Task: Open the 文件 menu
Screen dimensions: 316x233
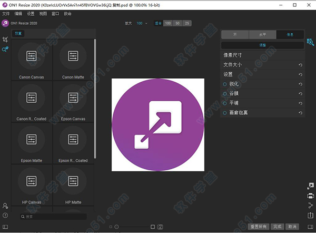Action: (x=6, y=14)
